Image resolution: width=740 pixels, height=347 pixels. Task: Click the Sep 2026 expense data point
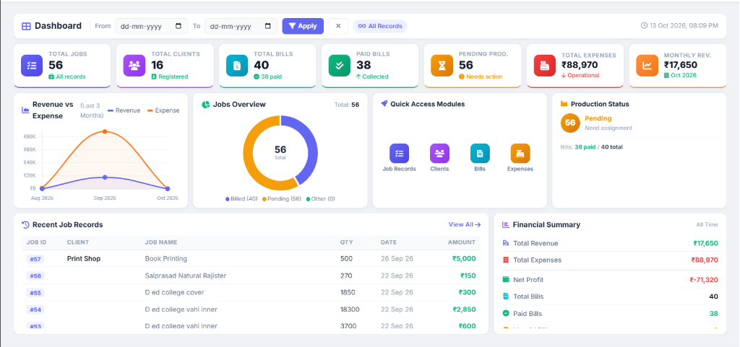click(x=105, y=131)
